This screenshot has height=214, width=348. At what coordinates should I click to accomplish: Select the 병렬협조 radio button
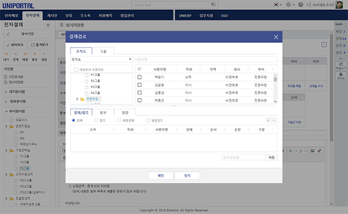[148, 120]
